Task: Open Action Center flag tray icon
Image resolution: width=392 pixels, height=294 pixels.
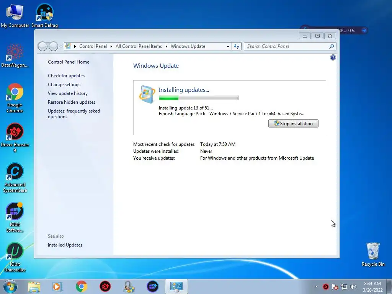Action: click(335, 287)
